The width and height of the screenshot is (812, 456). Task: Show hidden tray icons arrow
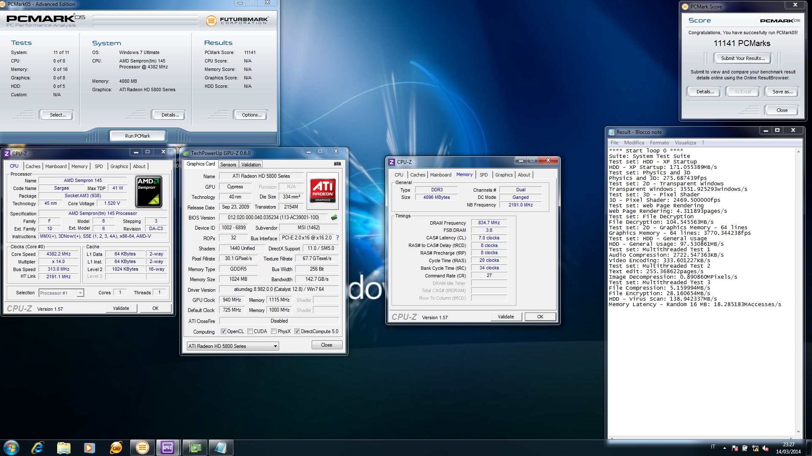coord(724,448)
